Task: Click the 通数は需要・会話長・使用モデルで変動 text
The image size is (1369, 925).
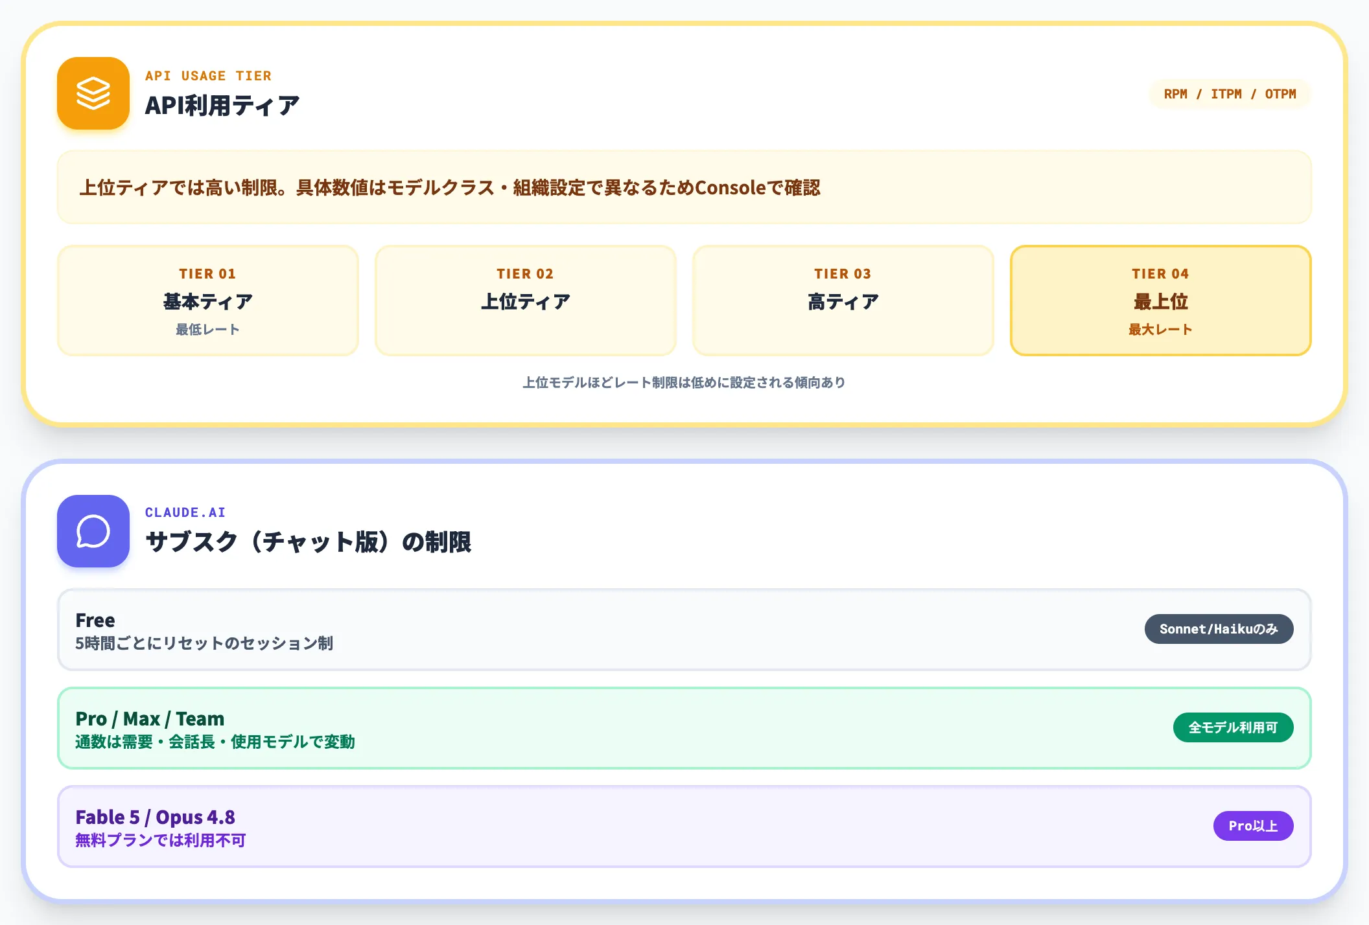Action: coord(215,742)
